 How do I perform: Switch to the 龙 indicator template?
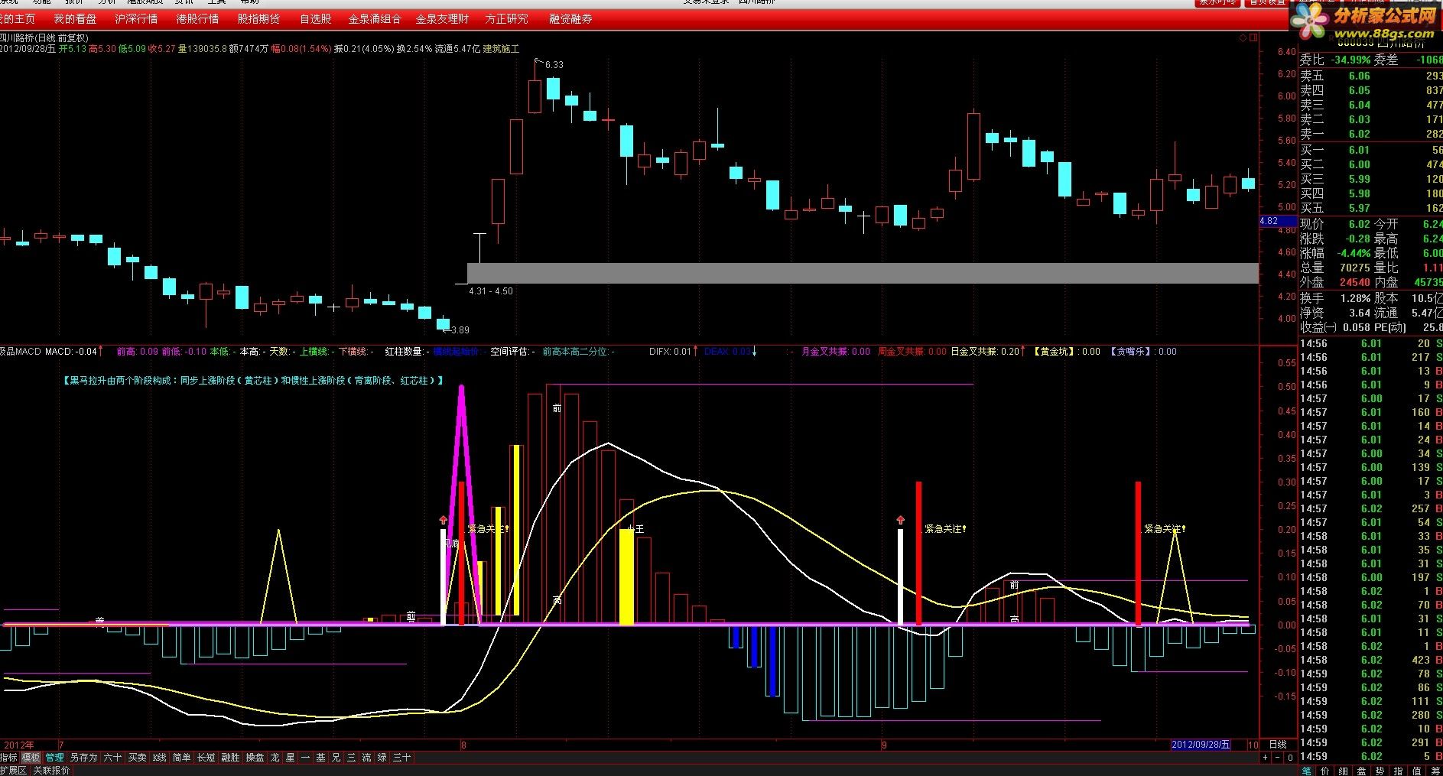click(275, 758)
